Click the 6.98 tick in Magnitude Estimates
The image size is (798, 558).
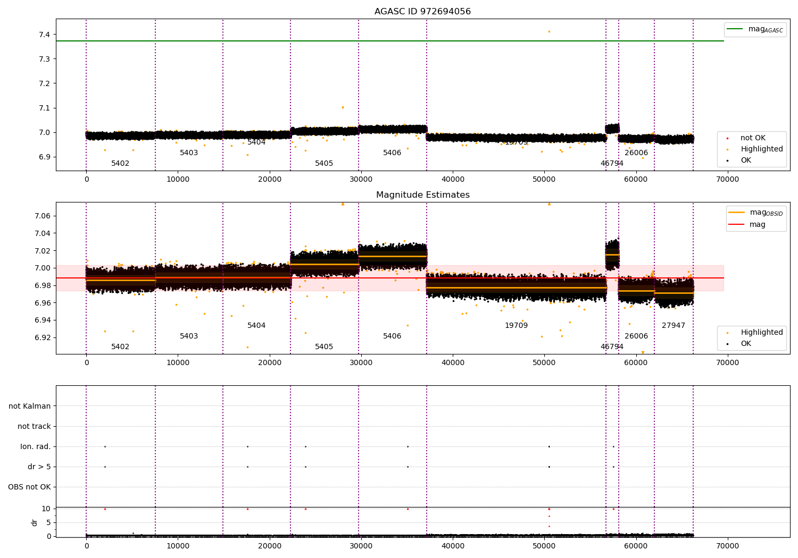(x=43, y=285)
